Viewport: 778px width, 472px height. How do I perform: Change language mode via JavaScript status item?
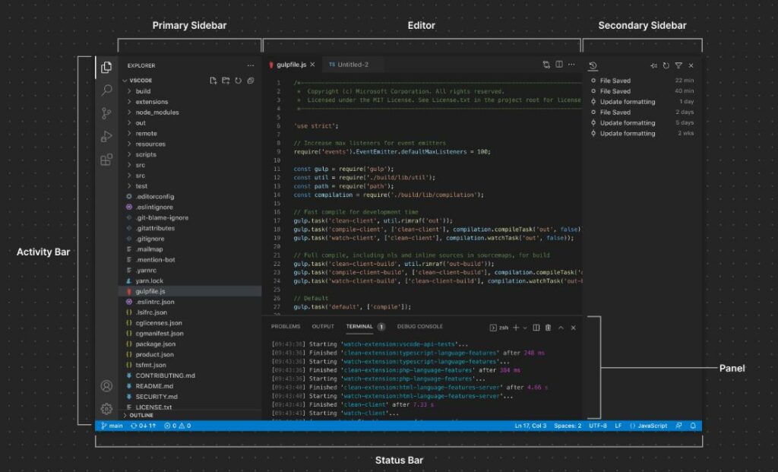tap(649, 426)
